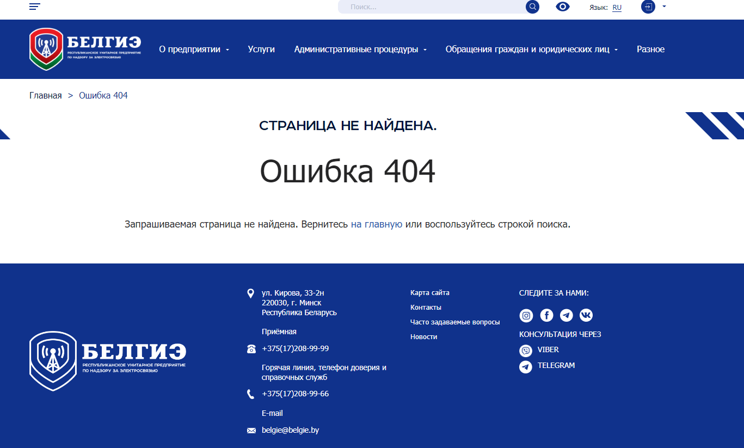Open the Facebook social icon

click(546, 315)
